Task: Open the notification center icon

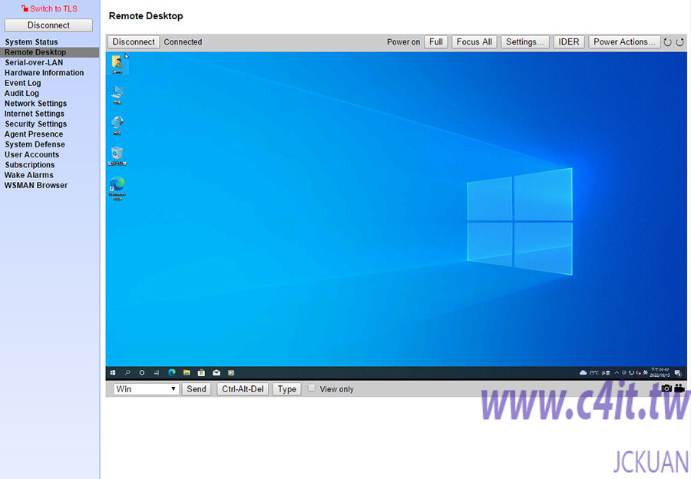Action: (678, 373)
